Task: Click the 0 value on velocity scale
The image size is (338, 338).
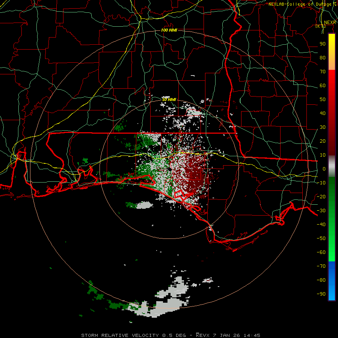Action: (x=324, y=169)
